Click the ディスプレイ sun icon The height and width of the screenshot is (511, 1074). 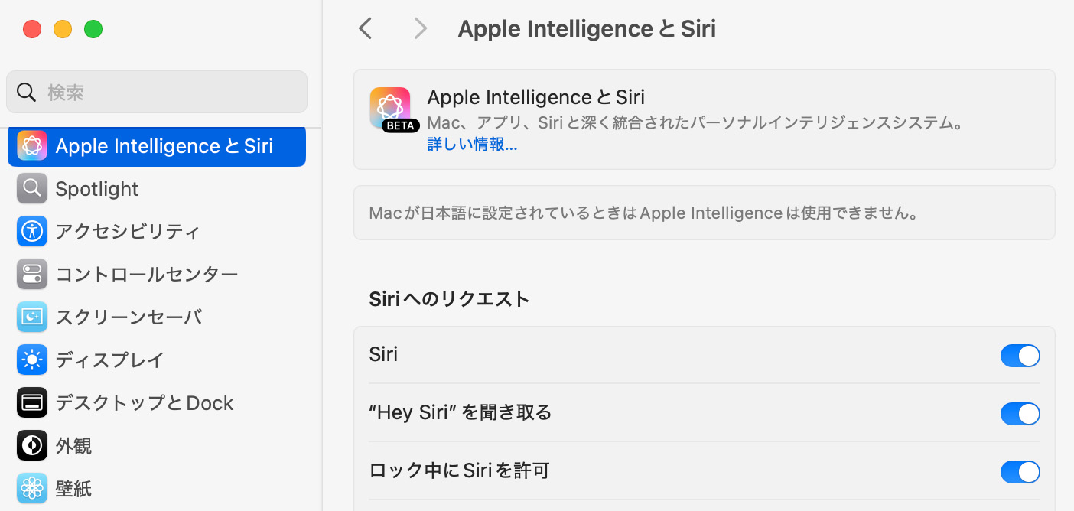tap(32, 360)
